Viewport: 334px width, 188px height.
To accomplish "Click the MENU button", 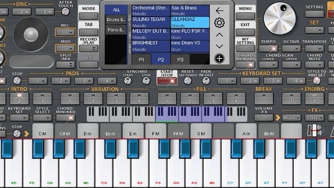I will tap(245, 16).
